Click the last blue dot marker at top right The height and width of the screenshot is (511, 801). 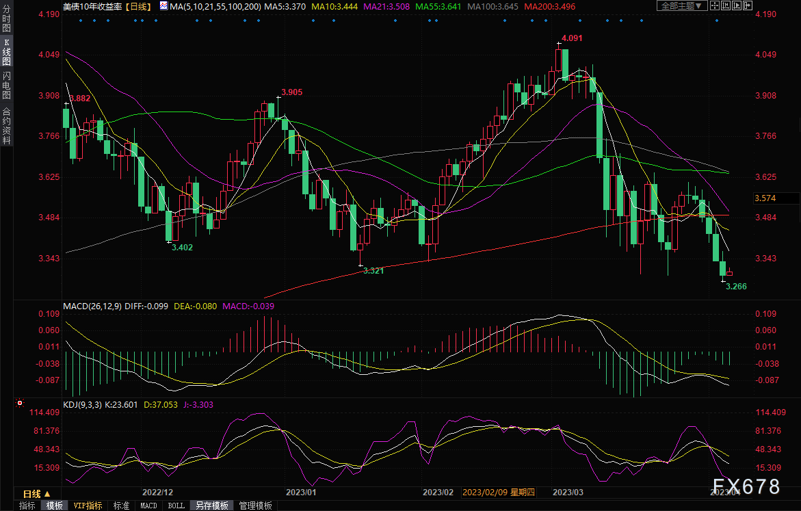click(x=717, y=20)
